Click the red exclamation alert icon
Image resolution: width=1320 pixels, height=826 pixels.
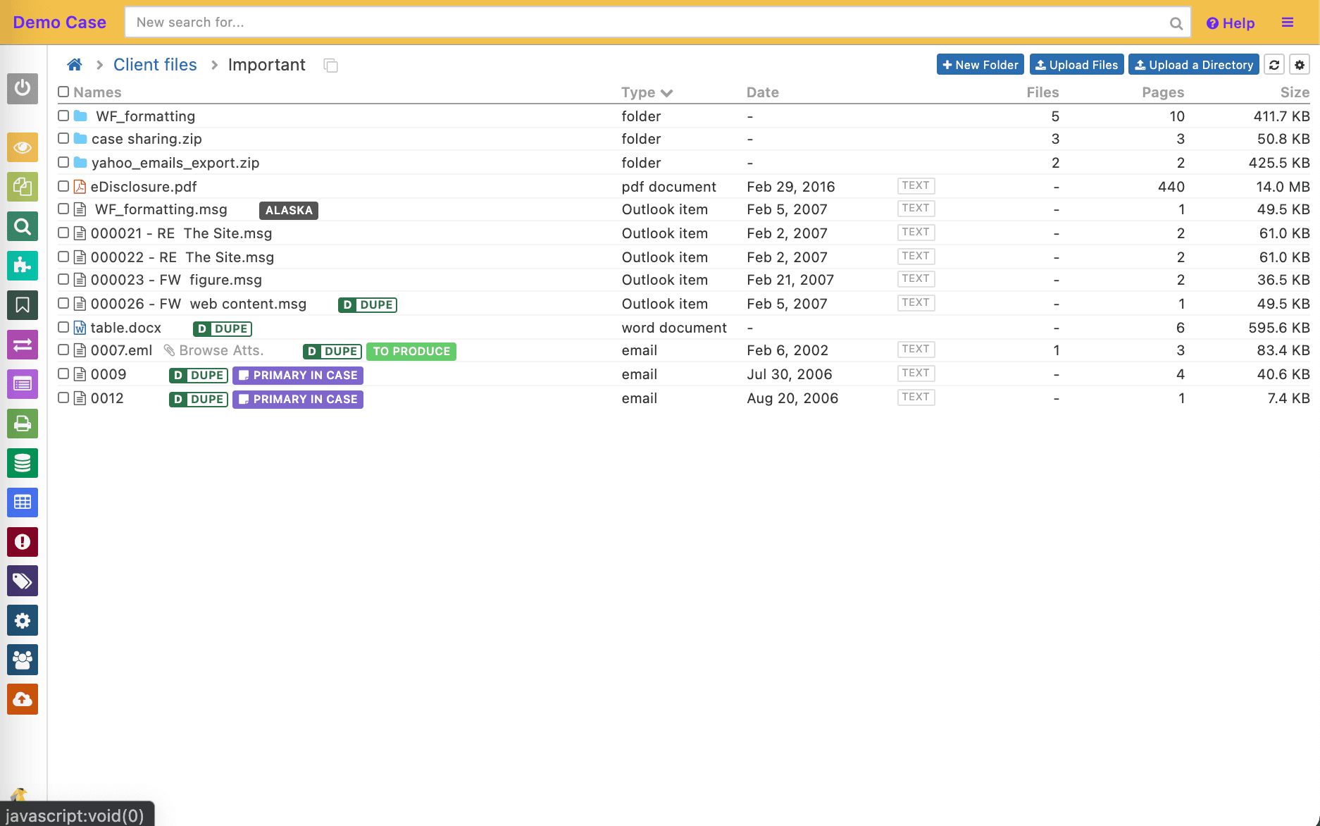(x=23, y=542)
